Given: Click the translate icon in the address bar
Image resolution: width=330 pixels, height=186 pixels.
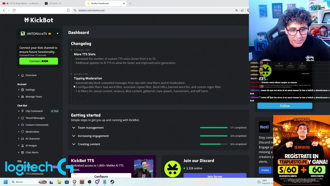Looking at the screenshot, I should (236, 10).
